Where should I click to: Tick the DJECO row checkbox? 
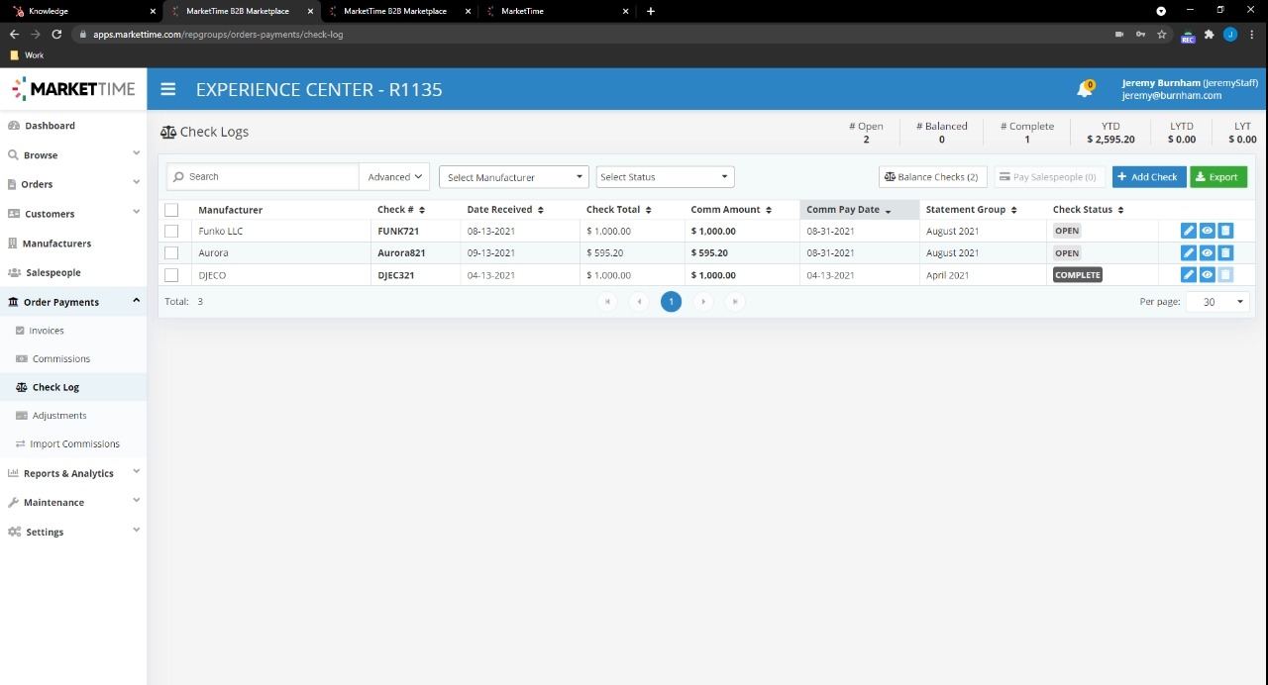(x=171, y=275)
